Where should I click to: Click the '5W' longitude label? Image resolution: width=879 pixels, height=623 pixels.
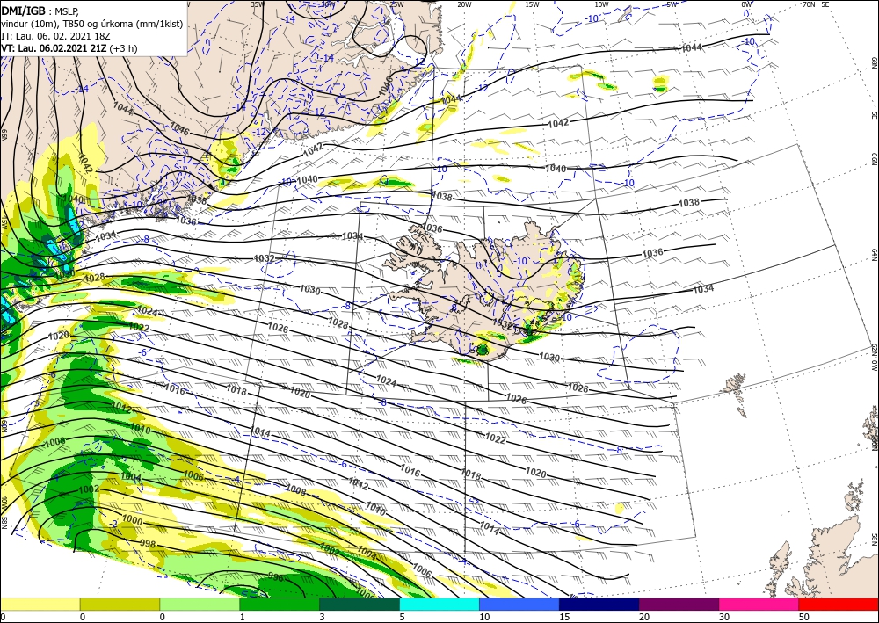[x=672, y=4]
